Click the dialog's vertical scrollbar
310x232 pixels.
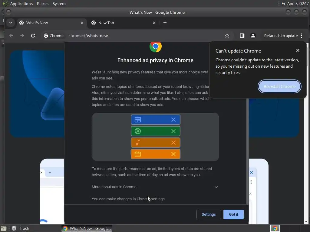247,151
